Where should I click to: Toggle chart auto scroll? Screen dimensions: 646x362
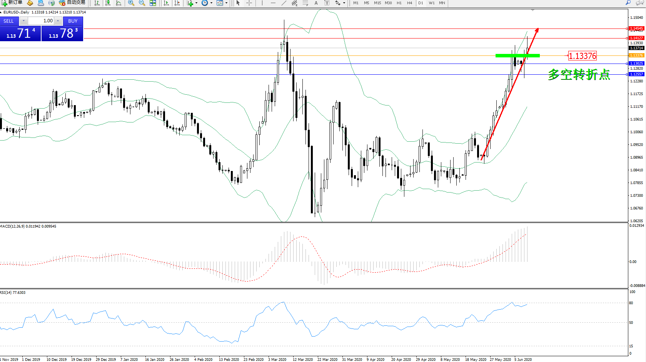pyautogui.click(x=166, y=3)
